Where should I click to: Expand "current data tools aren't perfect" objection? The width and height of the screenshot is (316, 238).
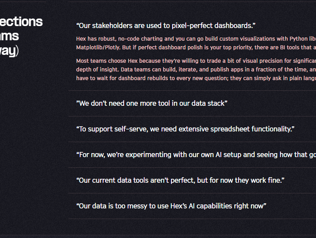pos(180,180)
